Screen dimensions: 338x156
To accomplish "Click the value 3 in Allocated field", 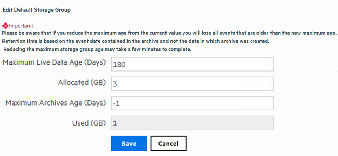I will pyautogui.click(x=115, y=84).
